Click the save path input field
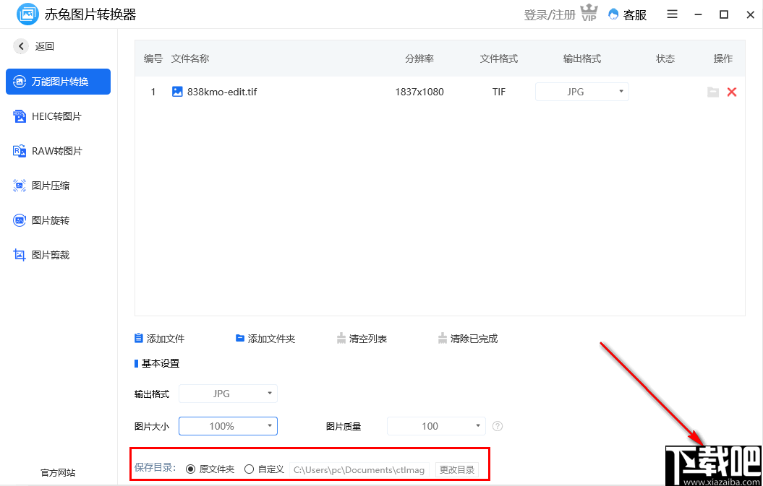 [x=359, y=469]
